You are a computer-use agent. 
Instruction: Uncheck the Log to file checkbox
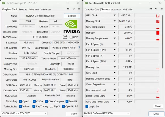87,106
